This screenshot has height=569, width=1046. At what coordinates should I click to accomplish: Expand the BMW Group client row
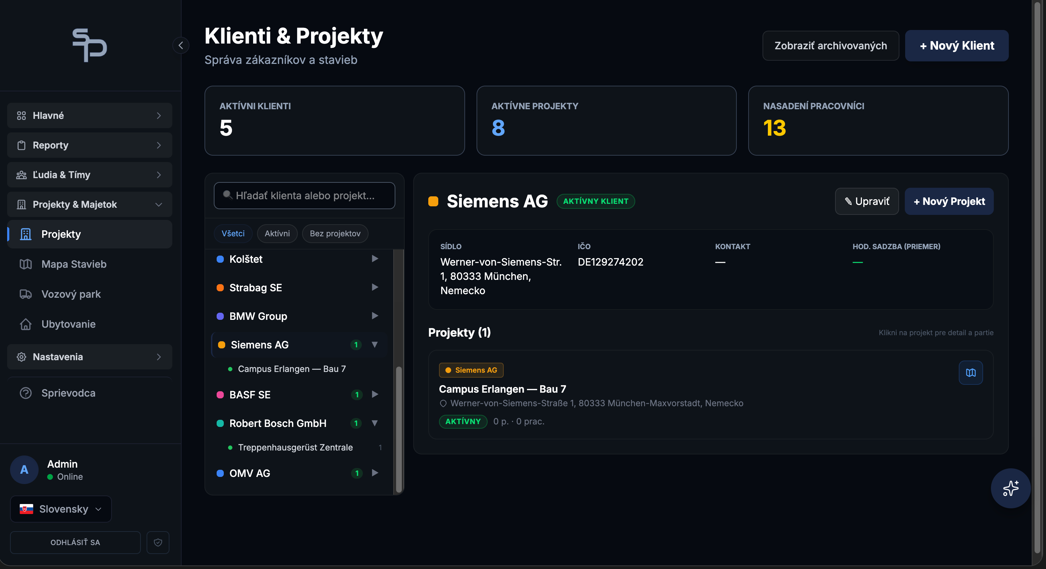click(375, 316)
